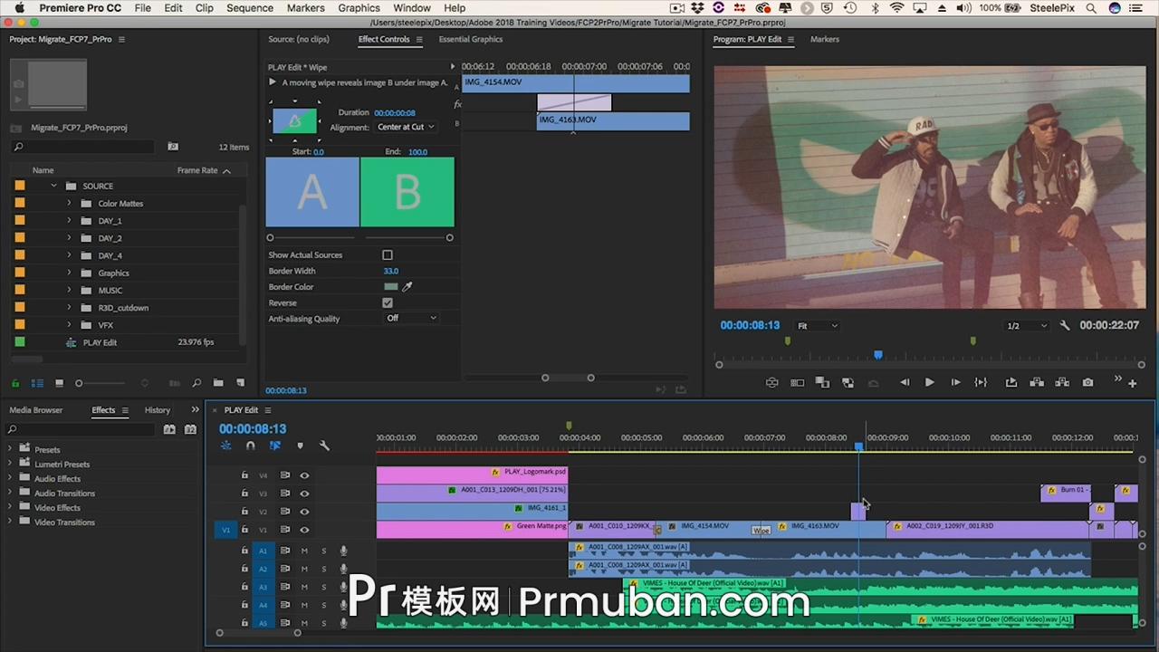This screenshot has width=1159, height=652.
Task: Uncheck the Reverse checkbox in Effect Controls
Action: [x=388, y=302]
